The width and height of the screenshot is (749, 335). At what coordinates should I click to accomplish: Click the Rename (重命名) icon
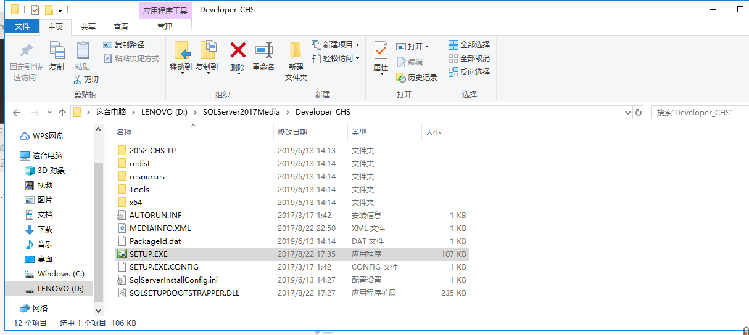(263, 50)
